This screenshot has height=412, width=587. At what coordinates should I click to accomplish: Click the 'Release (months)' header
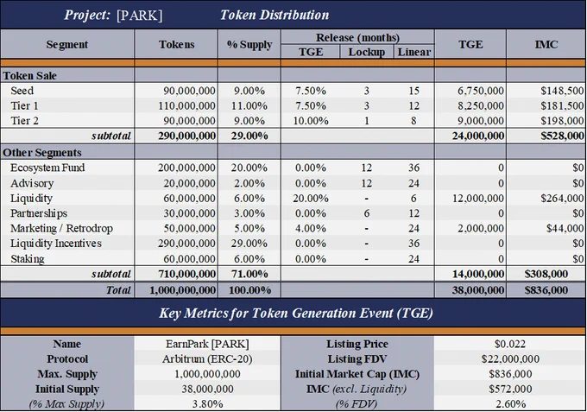(x=357, y=37)
